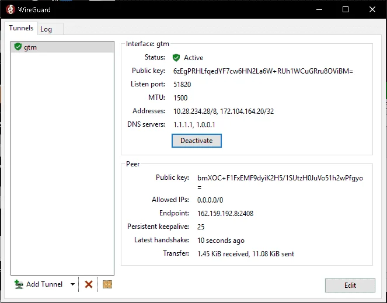387x303 pixels.
Task: Export all tunnels to zip icon
Action: click(107, 284)
